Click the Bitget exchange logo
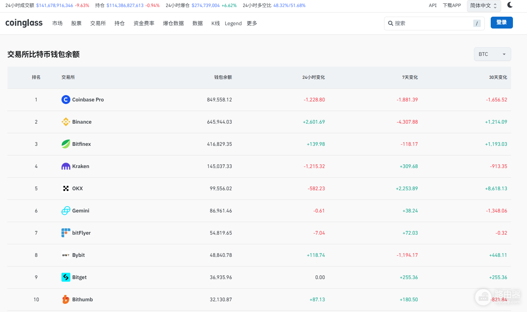 pos(66,277)
